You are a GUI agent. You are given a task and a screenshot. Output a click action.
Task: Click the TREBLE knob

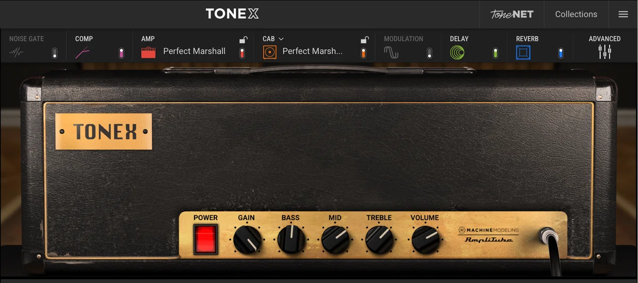tap(380, 239)
